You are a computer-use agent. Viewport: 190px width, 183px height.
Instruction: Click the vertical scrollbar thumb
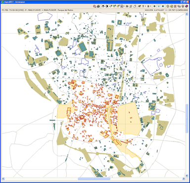[x=187, y=118]
